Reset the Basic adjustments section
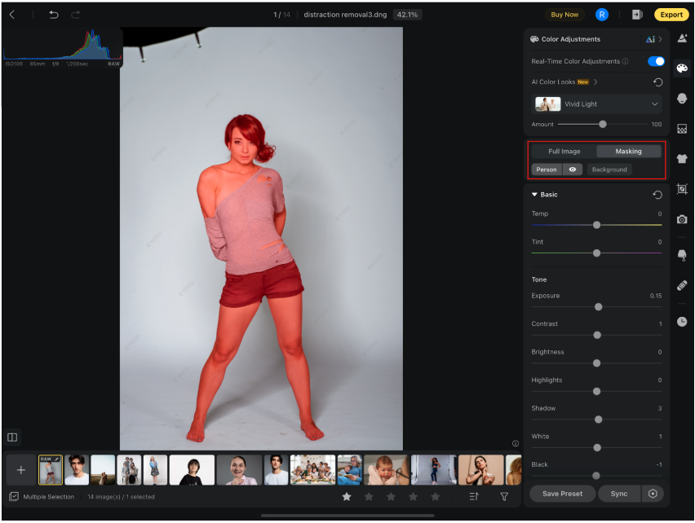This screenshot has height=523, width=695. click(657, 195)
